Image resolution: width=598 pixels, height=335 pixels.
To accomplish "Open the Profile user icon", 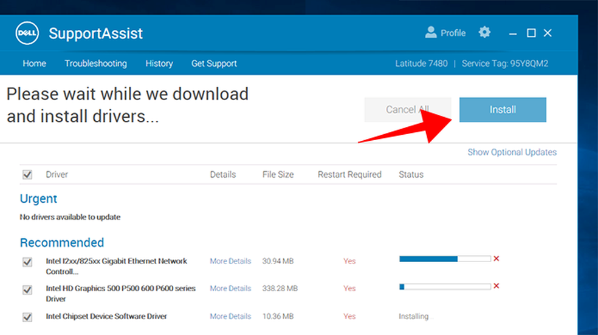I will pos(431,33).
